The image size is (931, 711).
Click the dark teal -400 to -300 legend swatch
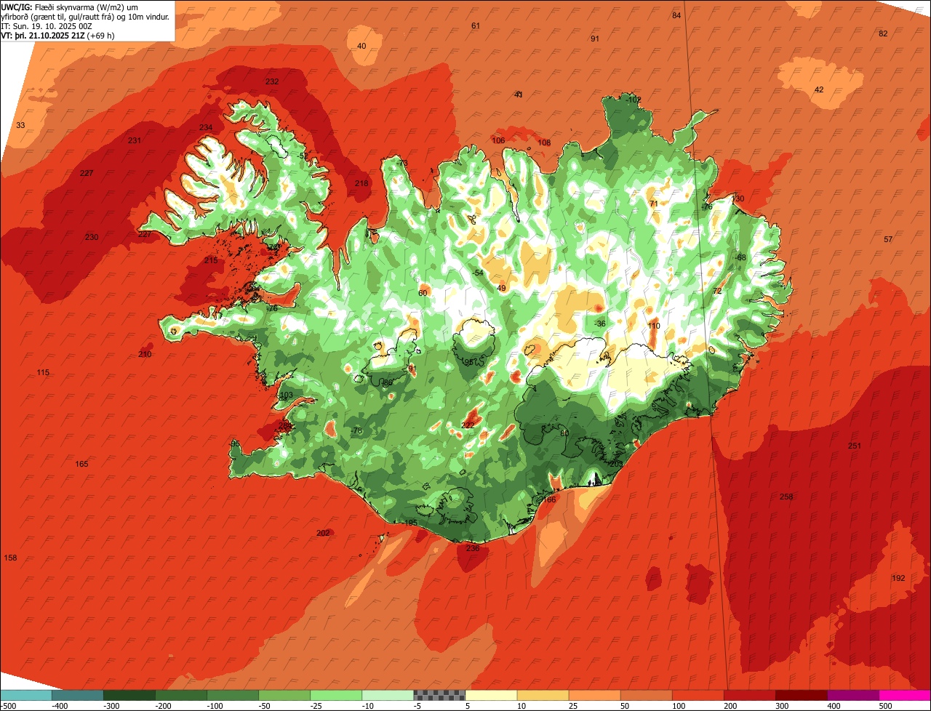coord(78,695)
